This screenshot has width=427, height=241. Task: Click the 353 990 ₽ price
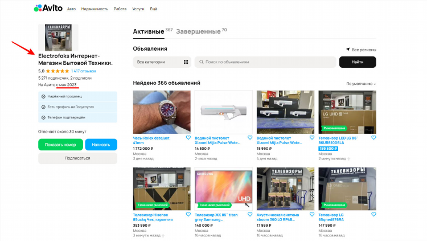coord(142,226)
